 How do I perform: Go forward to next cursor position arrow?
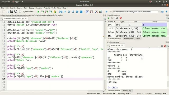click(x=111, y=12)
